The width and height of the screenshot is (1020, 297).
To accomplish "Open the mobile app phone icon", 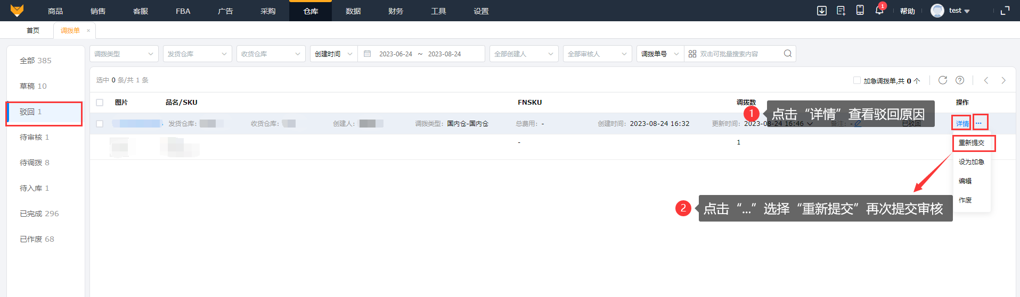I will tap(860, 10).
